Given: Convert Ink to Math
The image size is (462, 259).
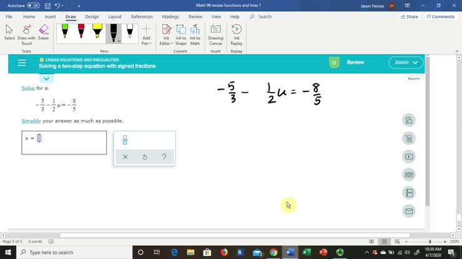Looking at the screenshot, I should click(x=195, y=35).
